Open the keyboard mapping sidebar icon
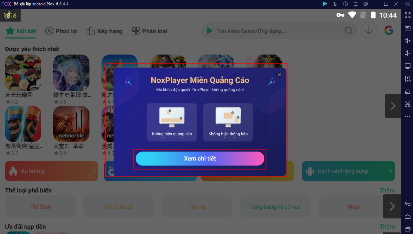413x234 pixels. pos(408,28)
